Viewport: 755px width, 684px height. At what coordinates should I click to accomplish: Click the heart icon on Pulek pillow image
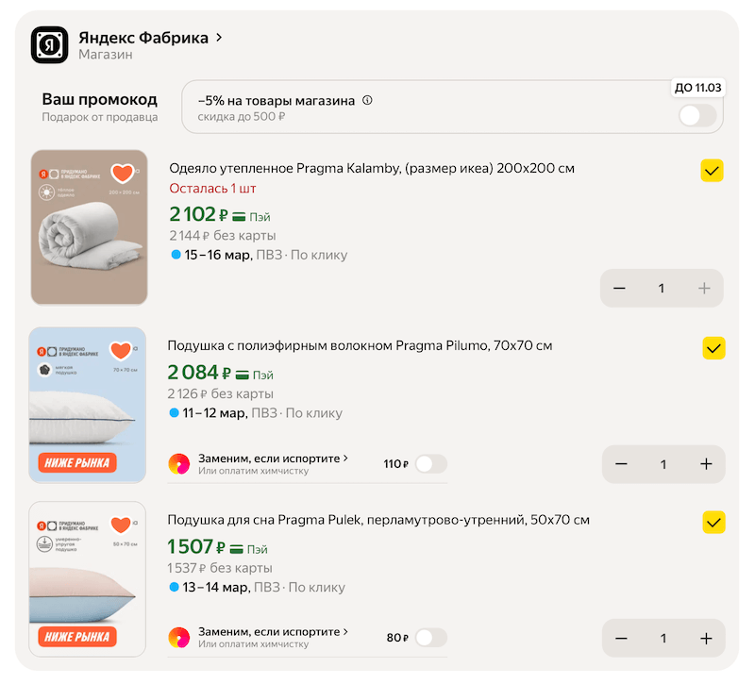[121, 525]
